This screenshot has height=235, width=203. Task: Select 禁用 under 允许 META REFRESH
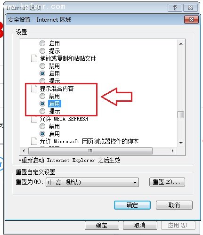[x=42, y=126]
